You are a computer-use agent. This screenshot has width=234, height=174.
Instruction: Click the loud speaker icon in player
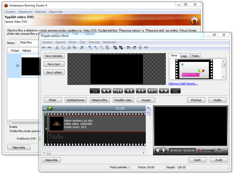tap(215, 150)
